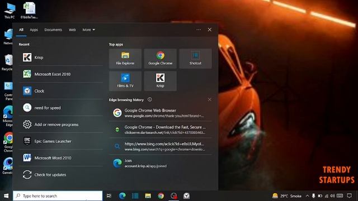
Task: Select the 'need for speed' recent search
Action: pos(61,108)
